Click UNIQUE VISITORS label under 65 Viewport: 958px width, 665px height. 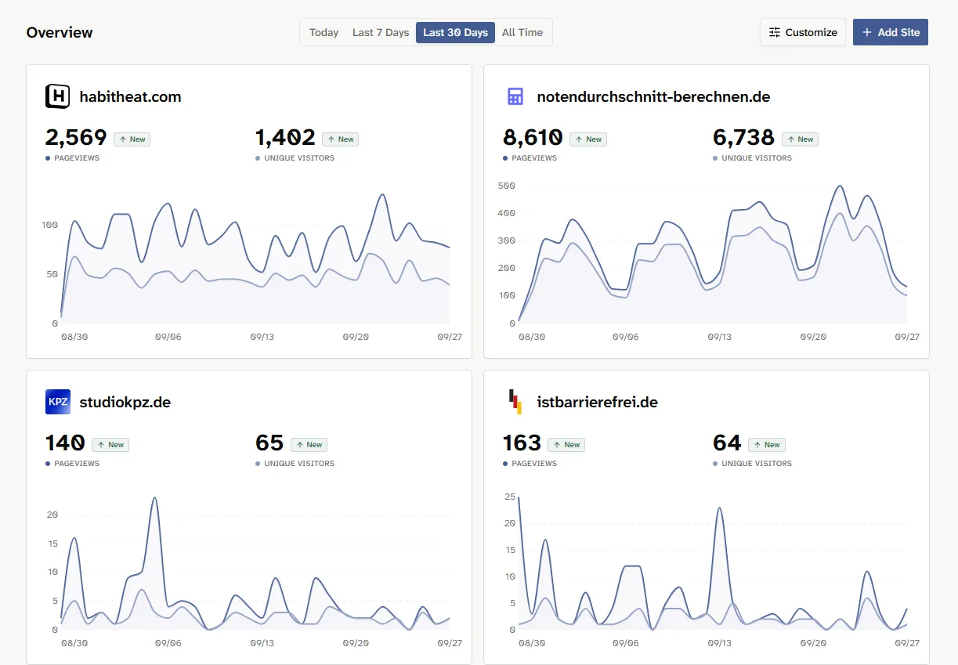[299, 464]
